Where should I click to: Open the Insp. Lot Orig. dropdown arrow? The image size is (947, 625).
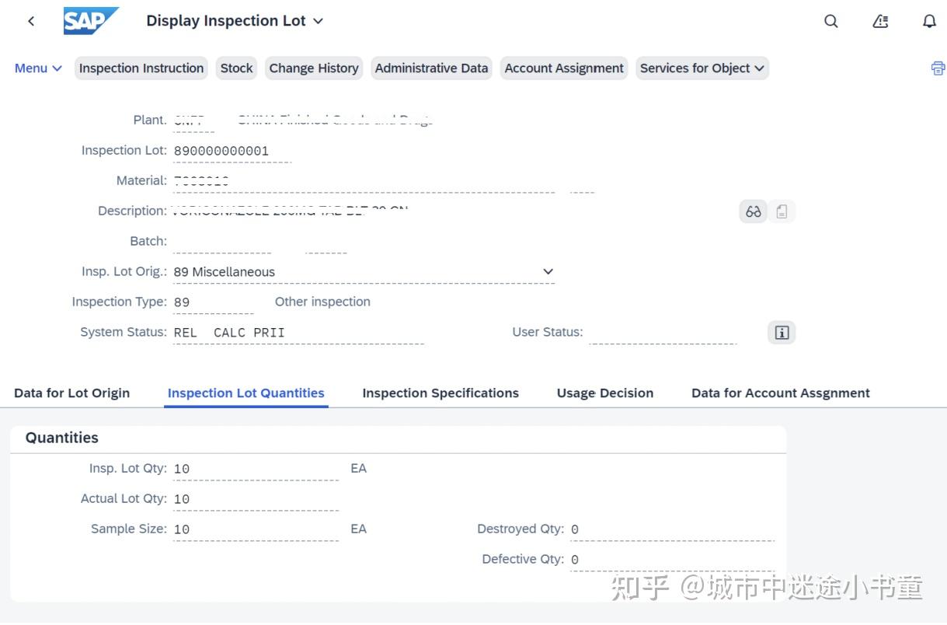pyautogui.click(x=548, y=272)
